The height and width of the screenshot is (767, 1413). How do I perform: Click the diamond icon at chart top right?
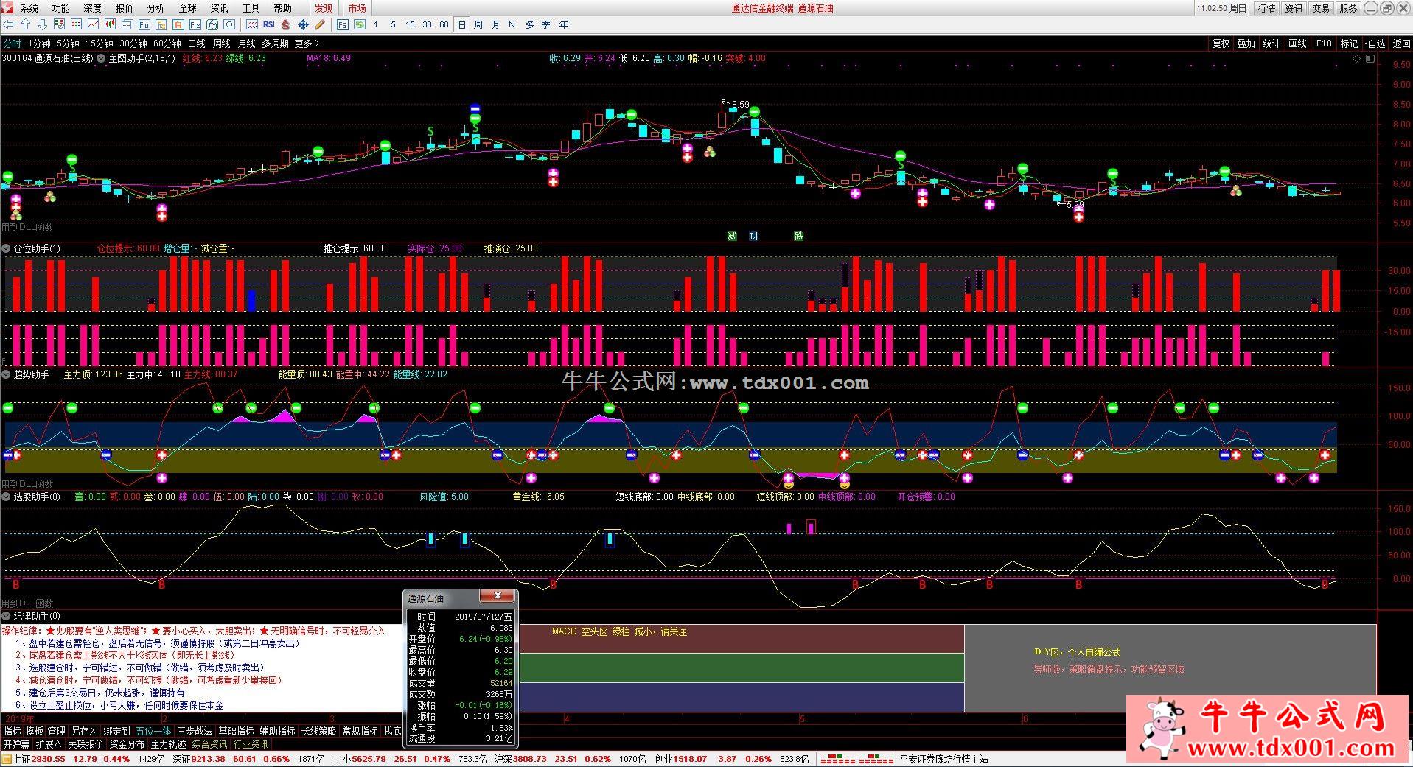click(x=1357, y=59)
